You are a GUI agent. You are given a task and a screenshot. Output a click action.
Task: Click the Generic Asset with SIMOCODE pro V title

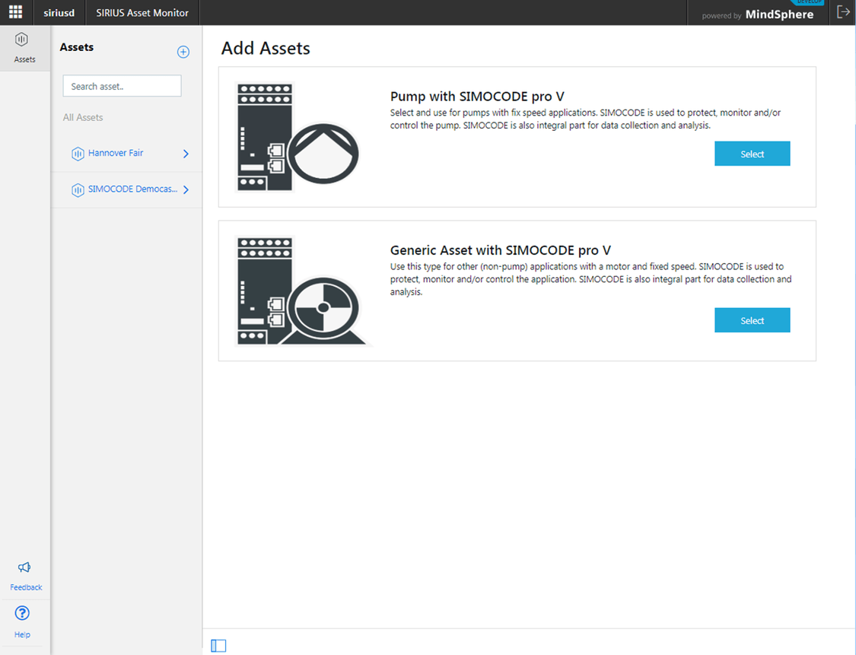point(500,250)
